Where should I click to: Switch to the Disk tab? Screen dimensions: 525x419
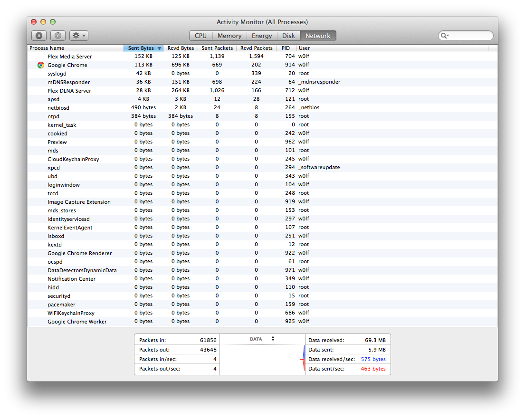point(288,36)
